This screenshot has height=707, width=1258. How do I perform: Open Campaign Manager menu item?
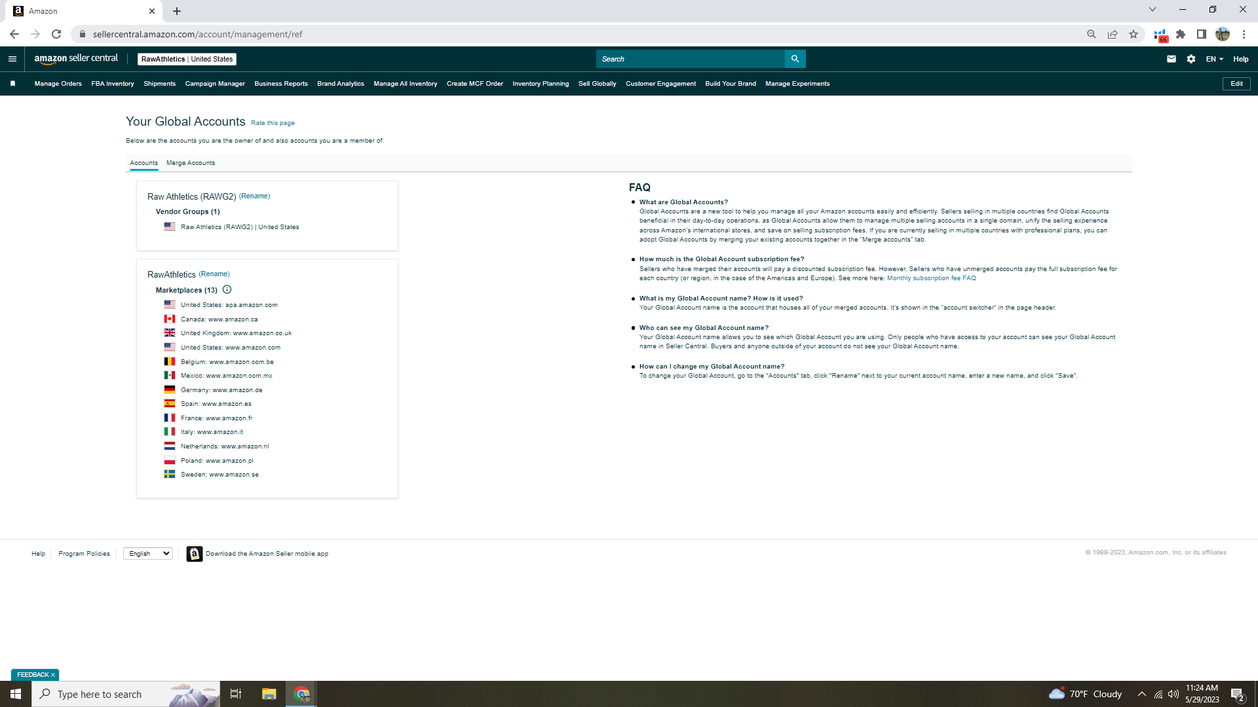(x=215, y=84)
